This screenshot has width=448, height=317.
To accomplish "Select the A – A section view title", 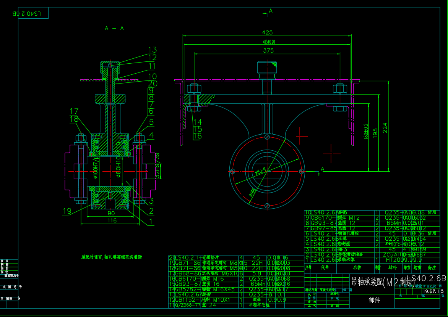I will [x=114, y=28].
